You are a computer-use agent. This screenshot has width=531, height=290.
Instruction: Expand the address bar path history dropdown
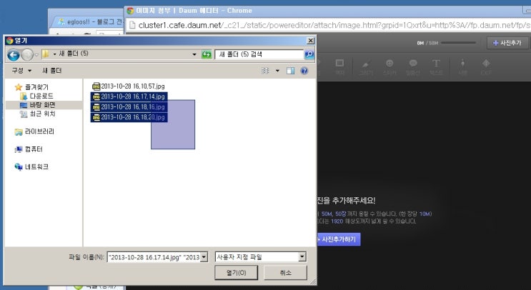[x=194, y=54]
